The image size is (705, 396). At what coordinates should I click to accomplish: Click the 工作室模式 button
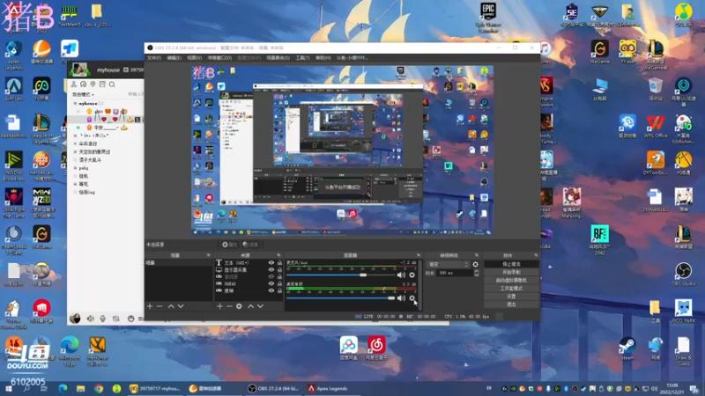tap(511, 289)
